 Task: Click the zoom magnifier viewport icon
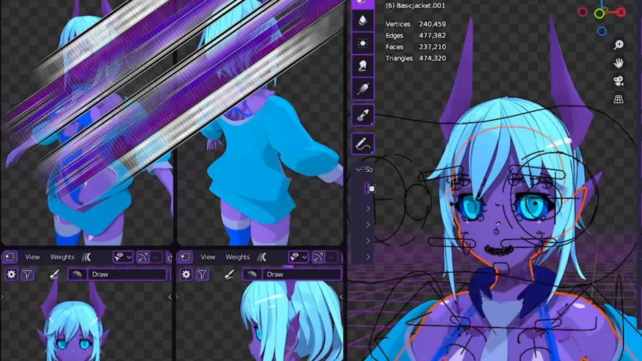[x=618, y=45]
